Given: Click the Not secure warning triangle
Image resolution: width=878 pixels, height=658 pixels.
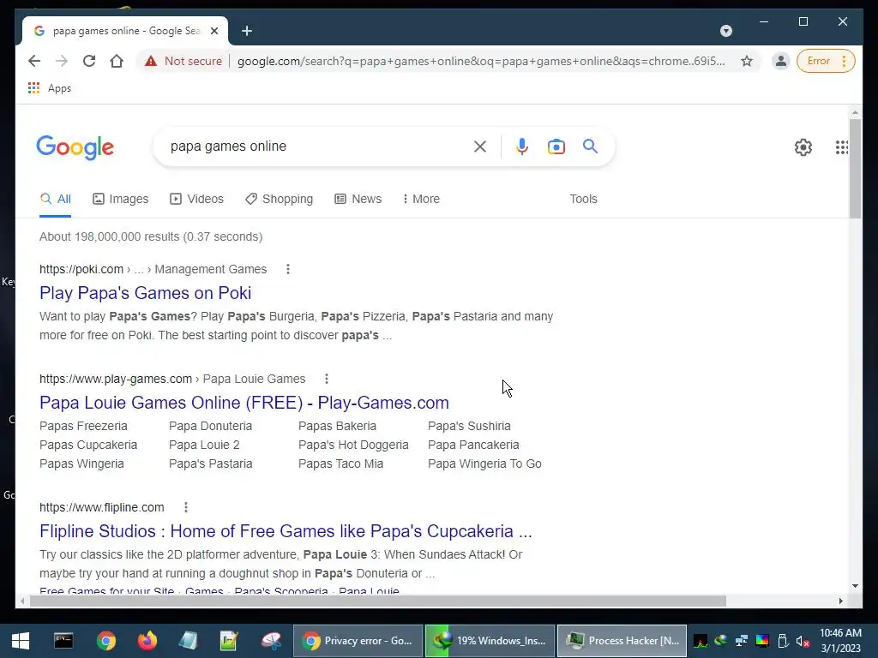Looking at the screenshot, I should click(x=151, y=61).
